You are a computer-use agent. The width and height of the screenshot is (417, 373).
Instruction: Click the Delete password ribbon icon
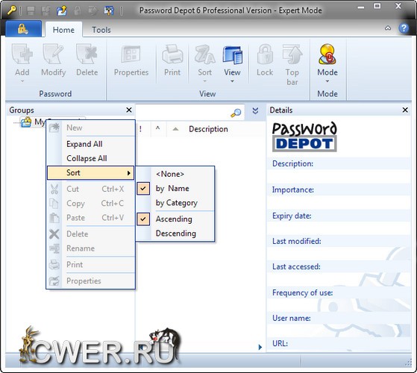pos(87,54)
